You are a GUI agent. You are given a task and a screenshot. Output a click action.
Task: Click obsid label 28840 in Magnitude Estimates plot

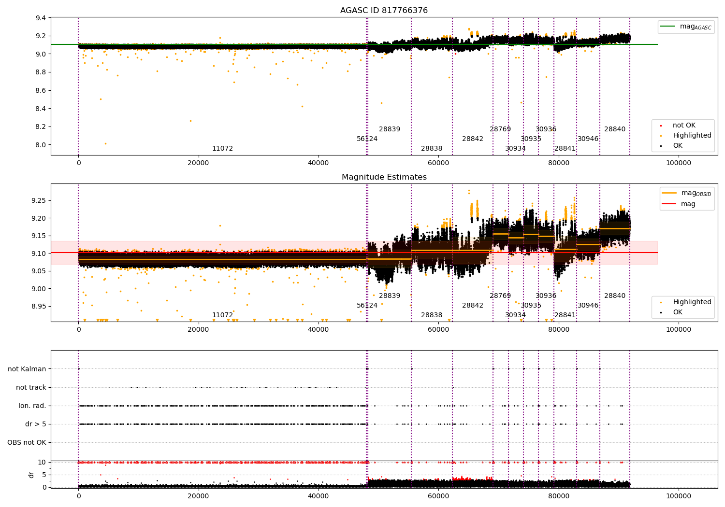pyautogui.click(x=615, y=296)
